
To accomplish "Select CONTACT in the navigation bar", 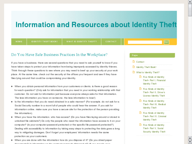I will [x=111, y=42].
